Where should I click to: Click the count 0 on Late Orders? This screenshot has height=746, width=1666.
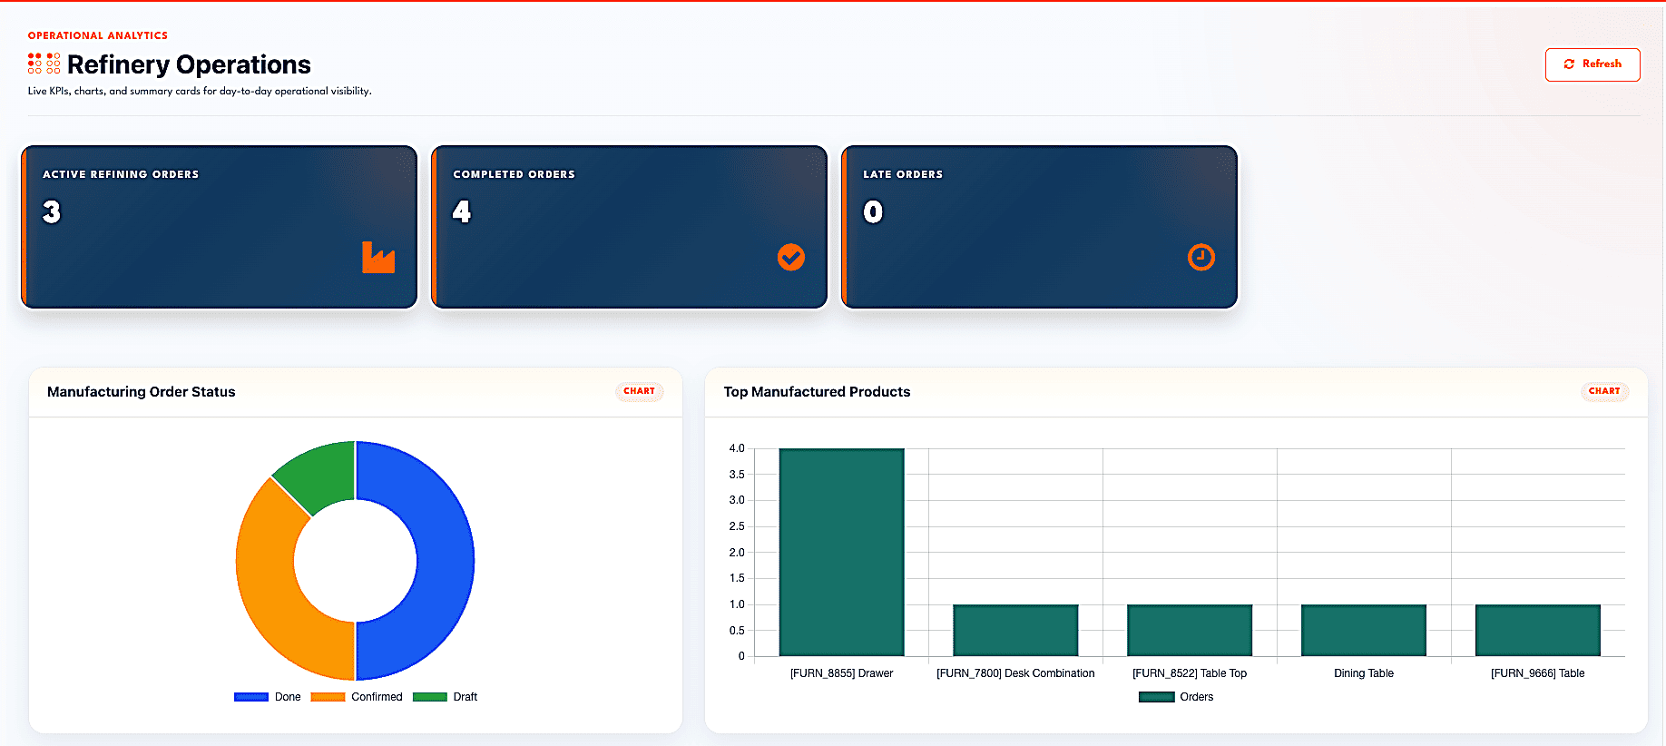(x=873, y=211)
